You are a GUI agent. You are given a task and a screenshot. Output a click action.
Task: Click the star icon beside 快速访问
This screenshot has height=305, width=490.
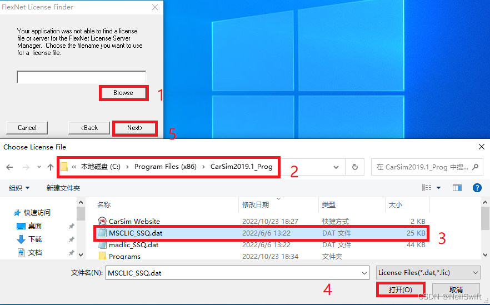pyautogui.click(x=17, y=213)
